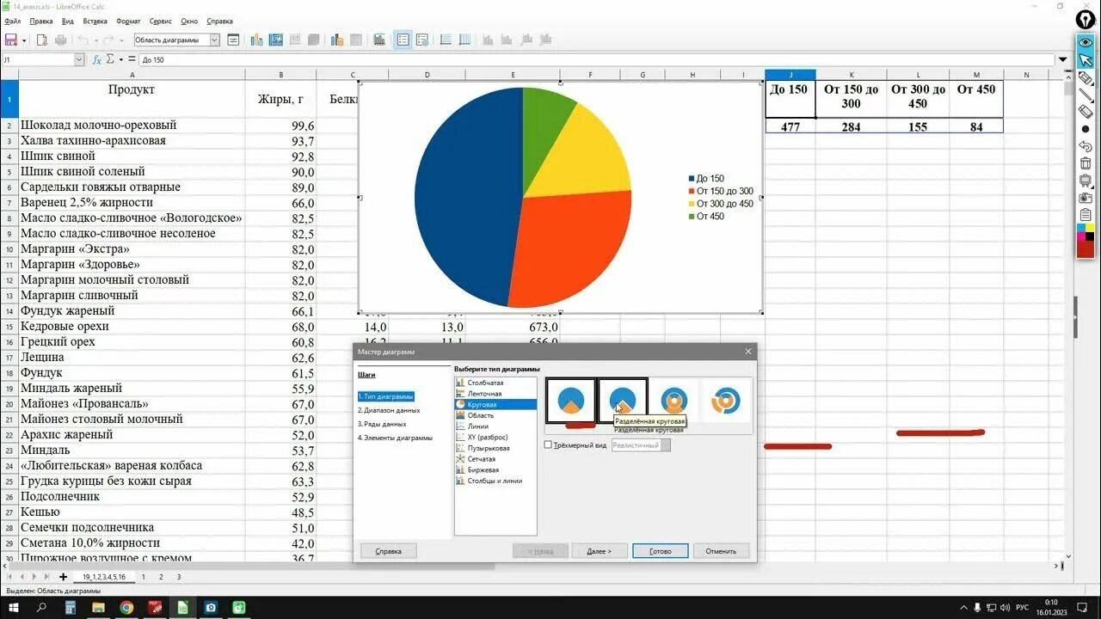Click the formula input line

click(x=595, y=60)
